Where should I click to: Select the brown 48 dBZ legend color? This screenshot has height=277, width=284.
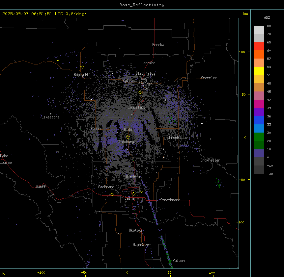coord(259,87)
